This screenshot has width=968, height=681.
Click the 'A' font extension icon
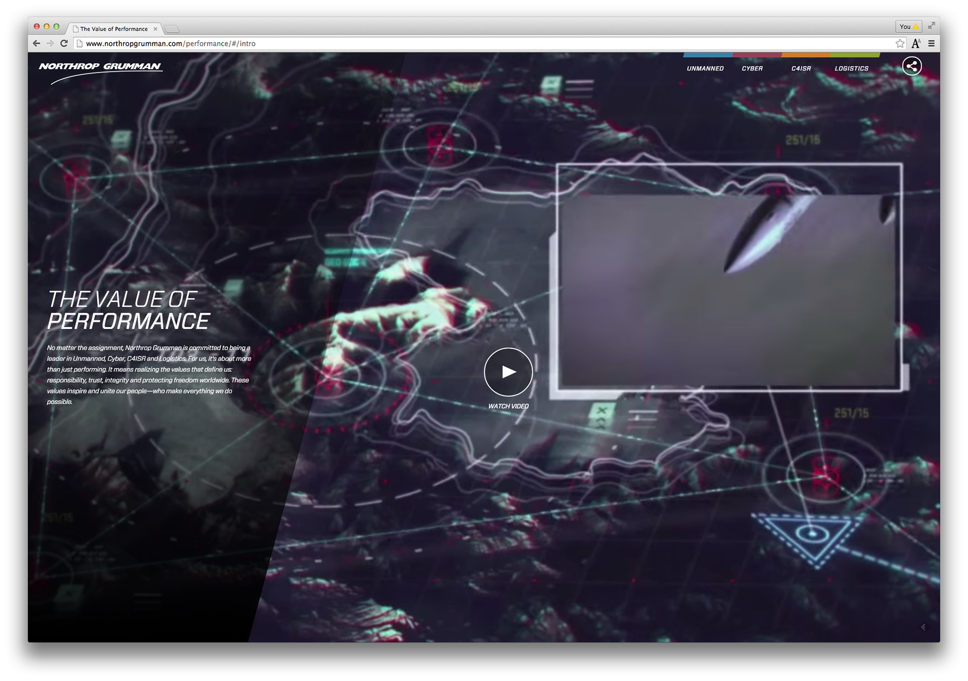(916, 43)
